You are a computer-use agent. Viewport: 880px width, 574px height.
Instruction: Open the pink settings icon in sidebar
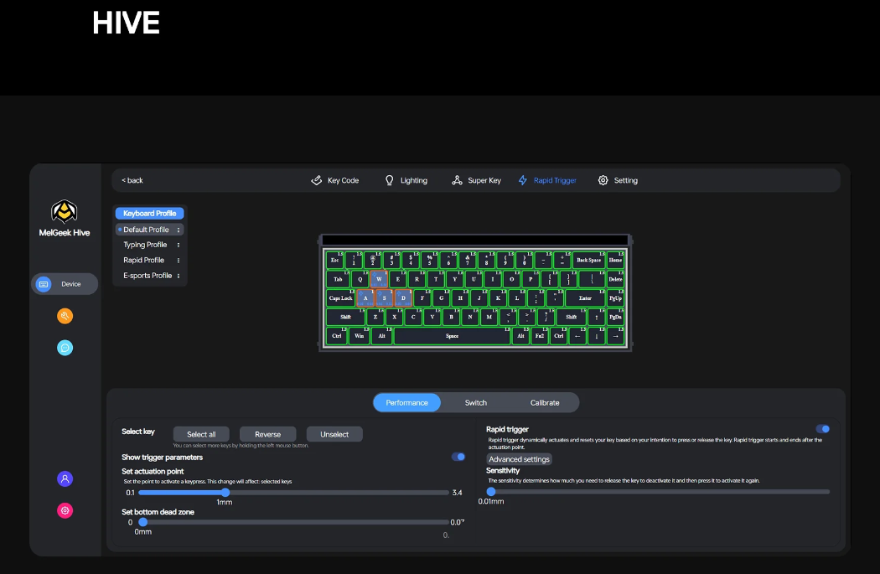click(x=65, y=510)
